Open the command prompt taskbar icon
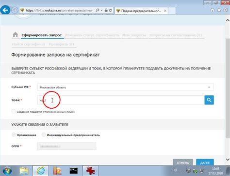 (74, 171)
